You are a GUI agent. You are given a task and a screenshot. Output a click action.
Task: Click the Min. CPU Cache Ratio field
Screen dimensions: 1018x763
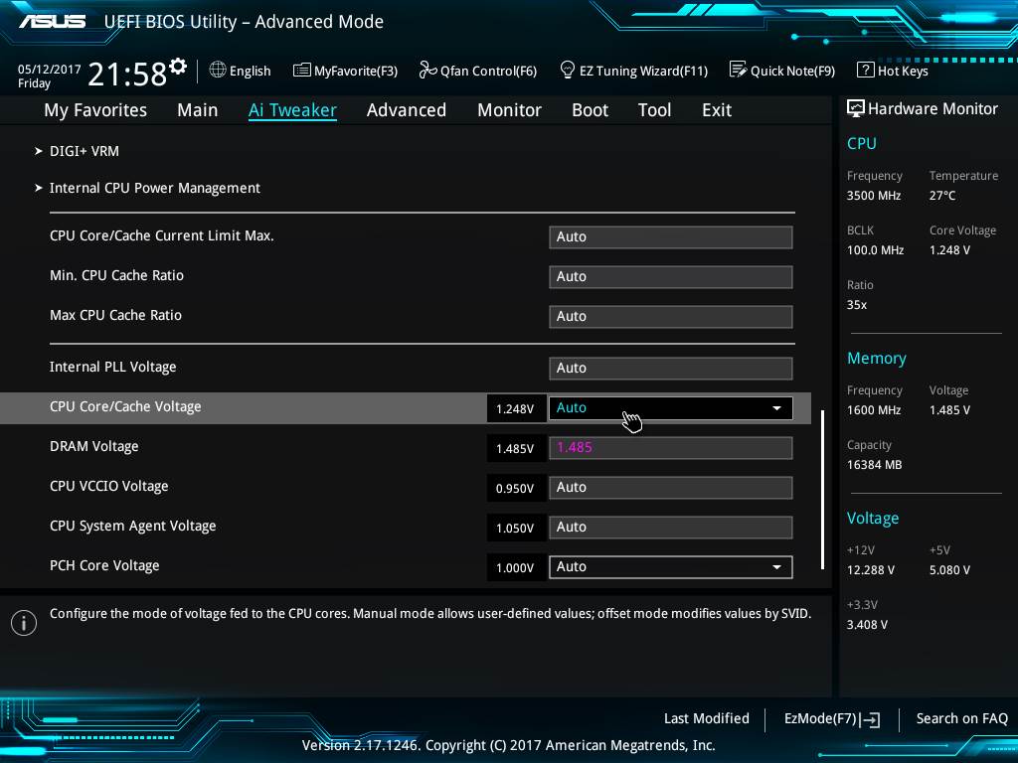(x=671, y=277)
